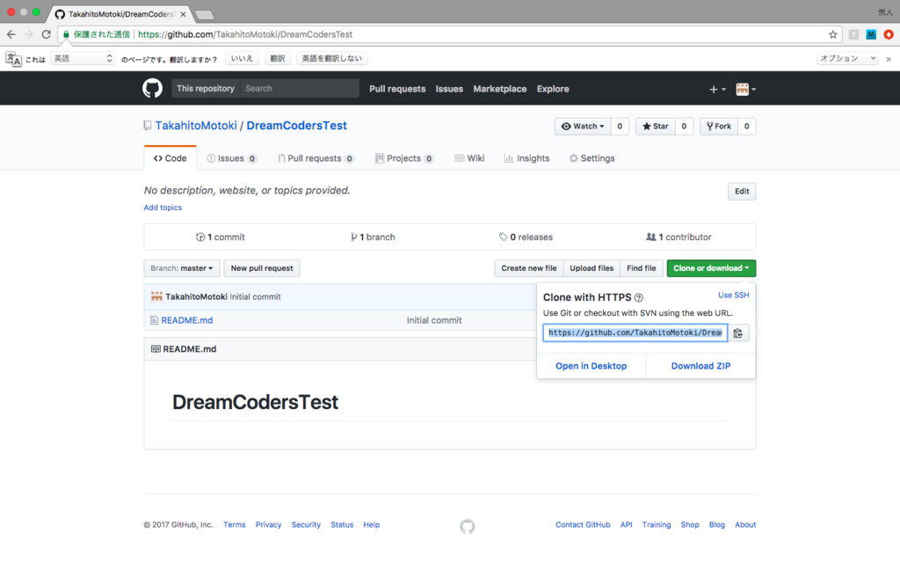Close the translation bar with X
This screenshot has width=900, height=563.
(x=889, y=59)
